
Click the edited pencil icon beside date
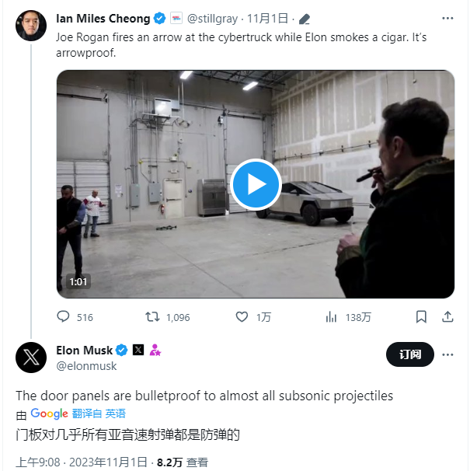(x=305, y=18)
